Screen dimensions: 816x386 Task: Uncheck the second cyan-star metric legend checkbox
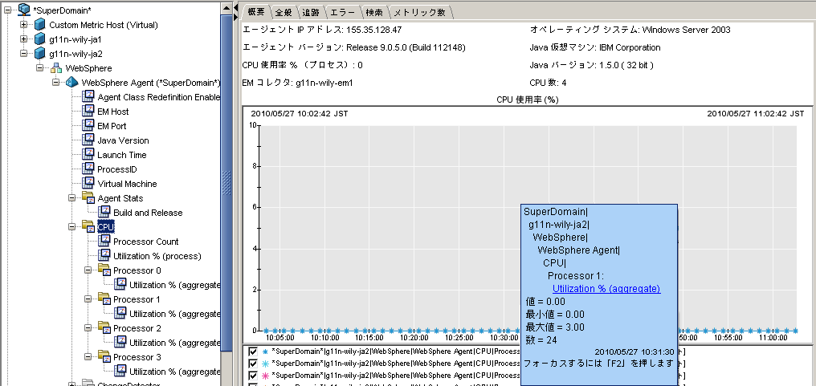253,364
